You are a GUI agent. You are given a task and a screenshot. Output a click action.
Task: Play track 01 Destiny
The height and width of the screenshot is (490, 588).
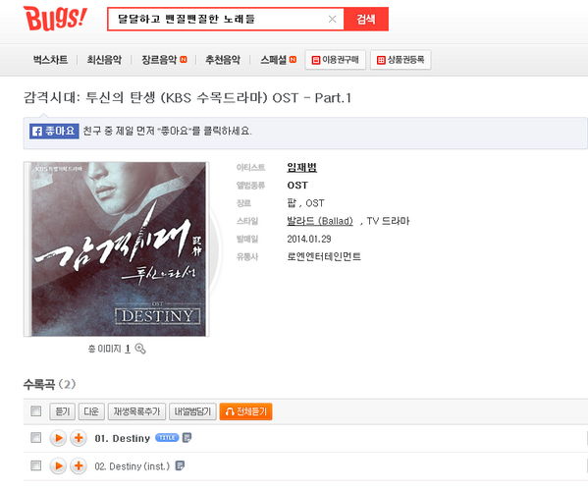click(x=58, y=438)
